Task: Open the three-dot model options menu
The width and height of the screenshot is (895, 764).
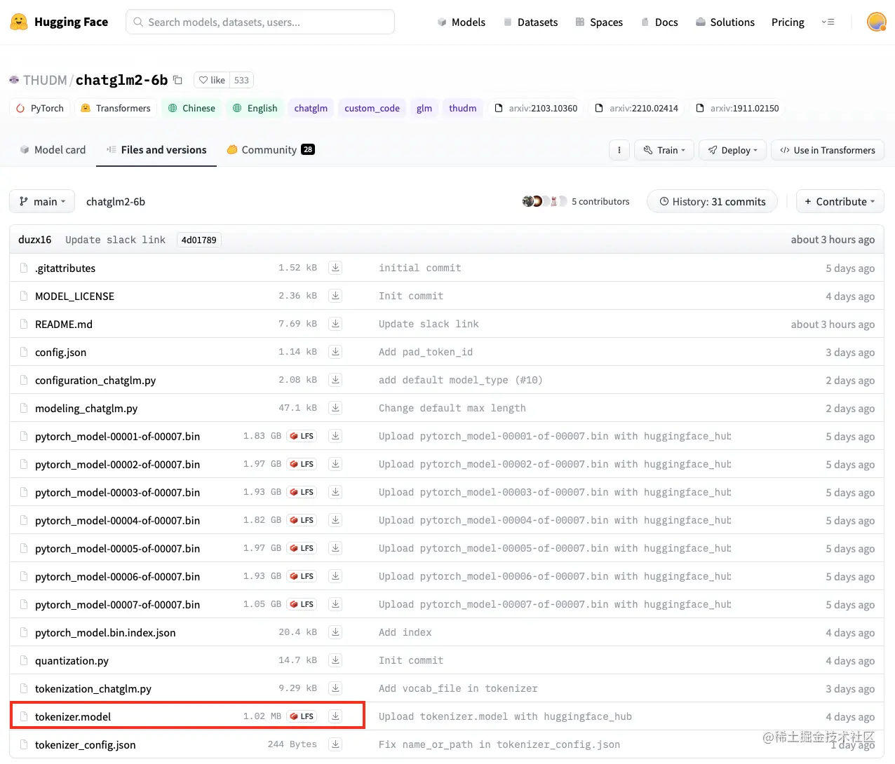Action: tap(619, 150)
